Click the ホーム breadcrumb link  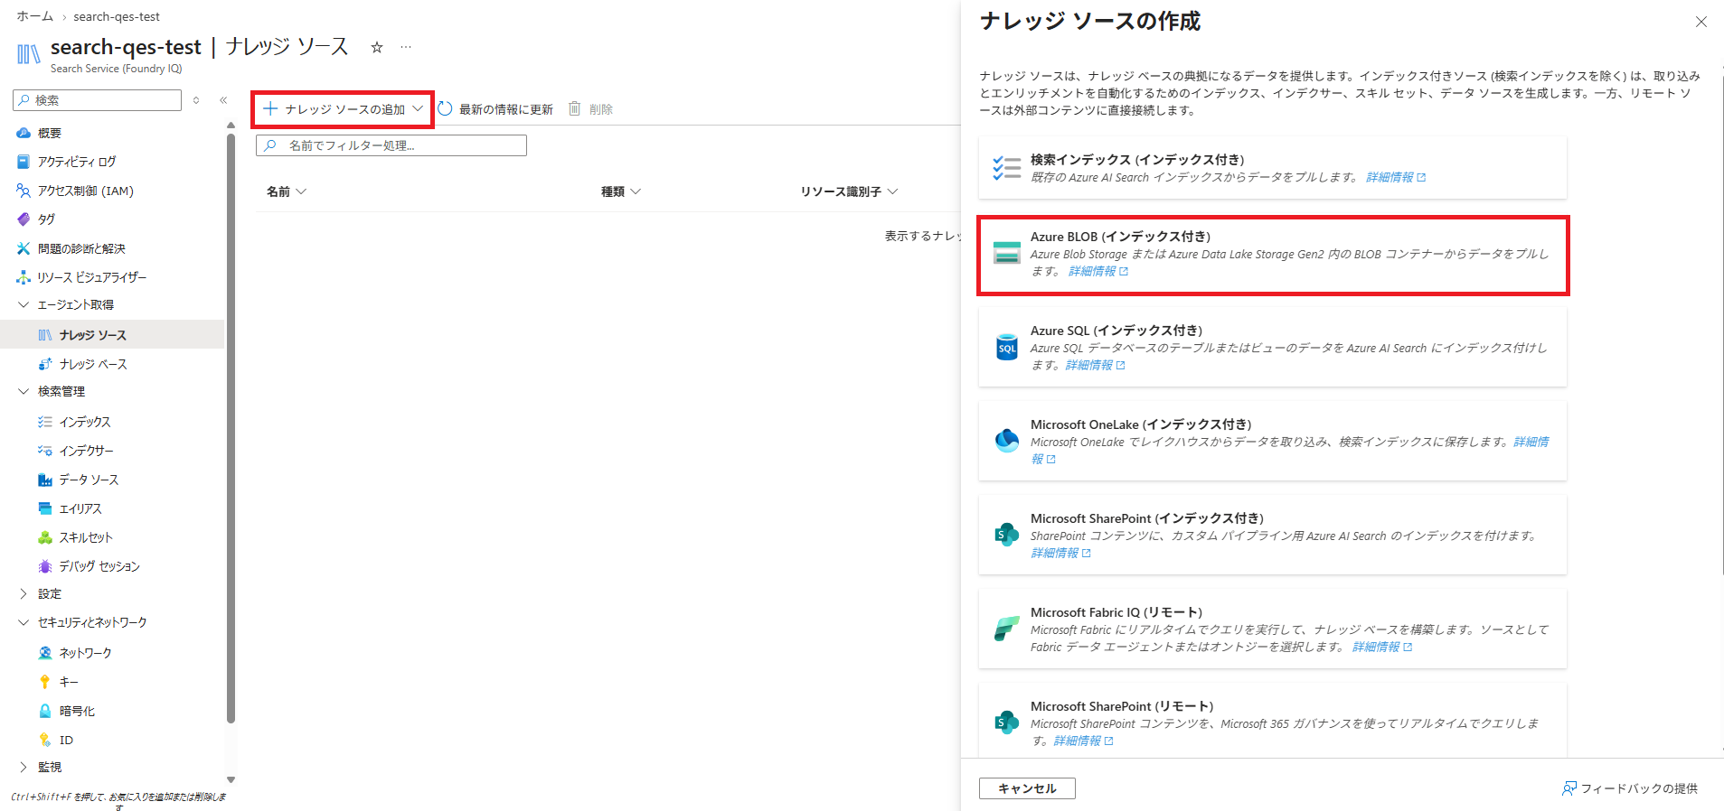point(34,16)
